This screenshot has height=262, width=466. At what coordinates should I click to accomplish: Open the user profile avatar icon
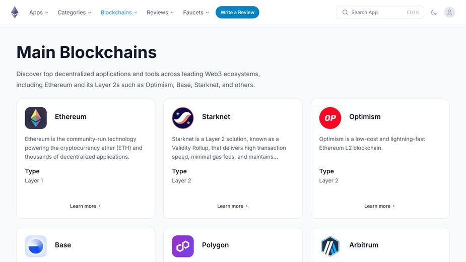449,13
